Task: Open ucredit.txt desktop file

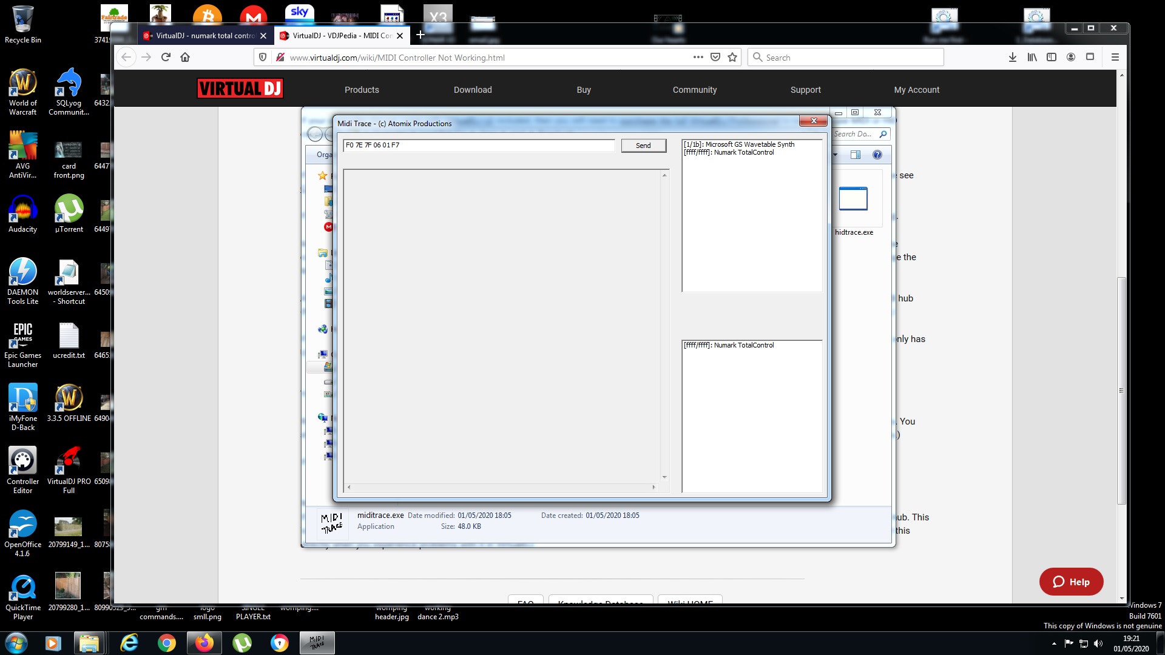Action: (x=69, y=341)
